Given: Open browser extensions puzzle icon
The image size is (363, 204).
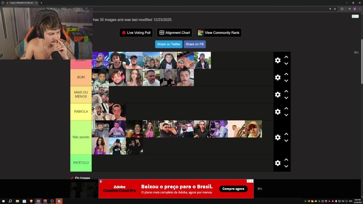Looking at the screenshot, I should coord(342,9).
